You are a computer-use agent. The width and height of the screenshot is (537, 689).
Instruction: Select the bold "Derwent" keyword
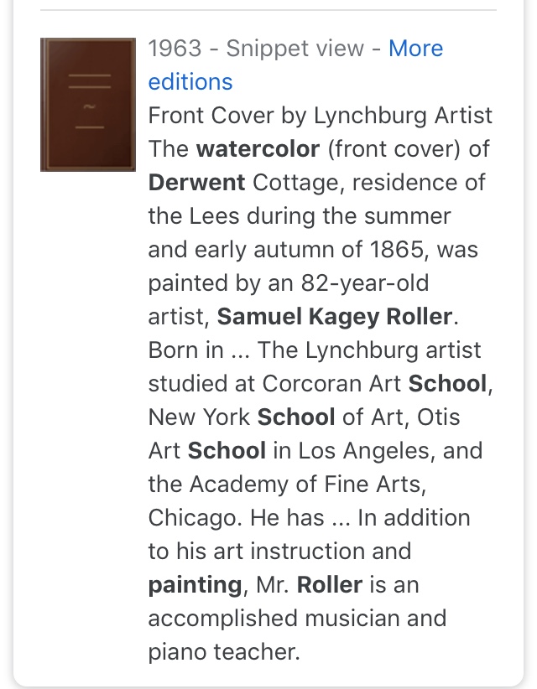point(196,183)
